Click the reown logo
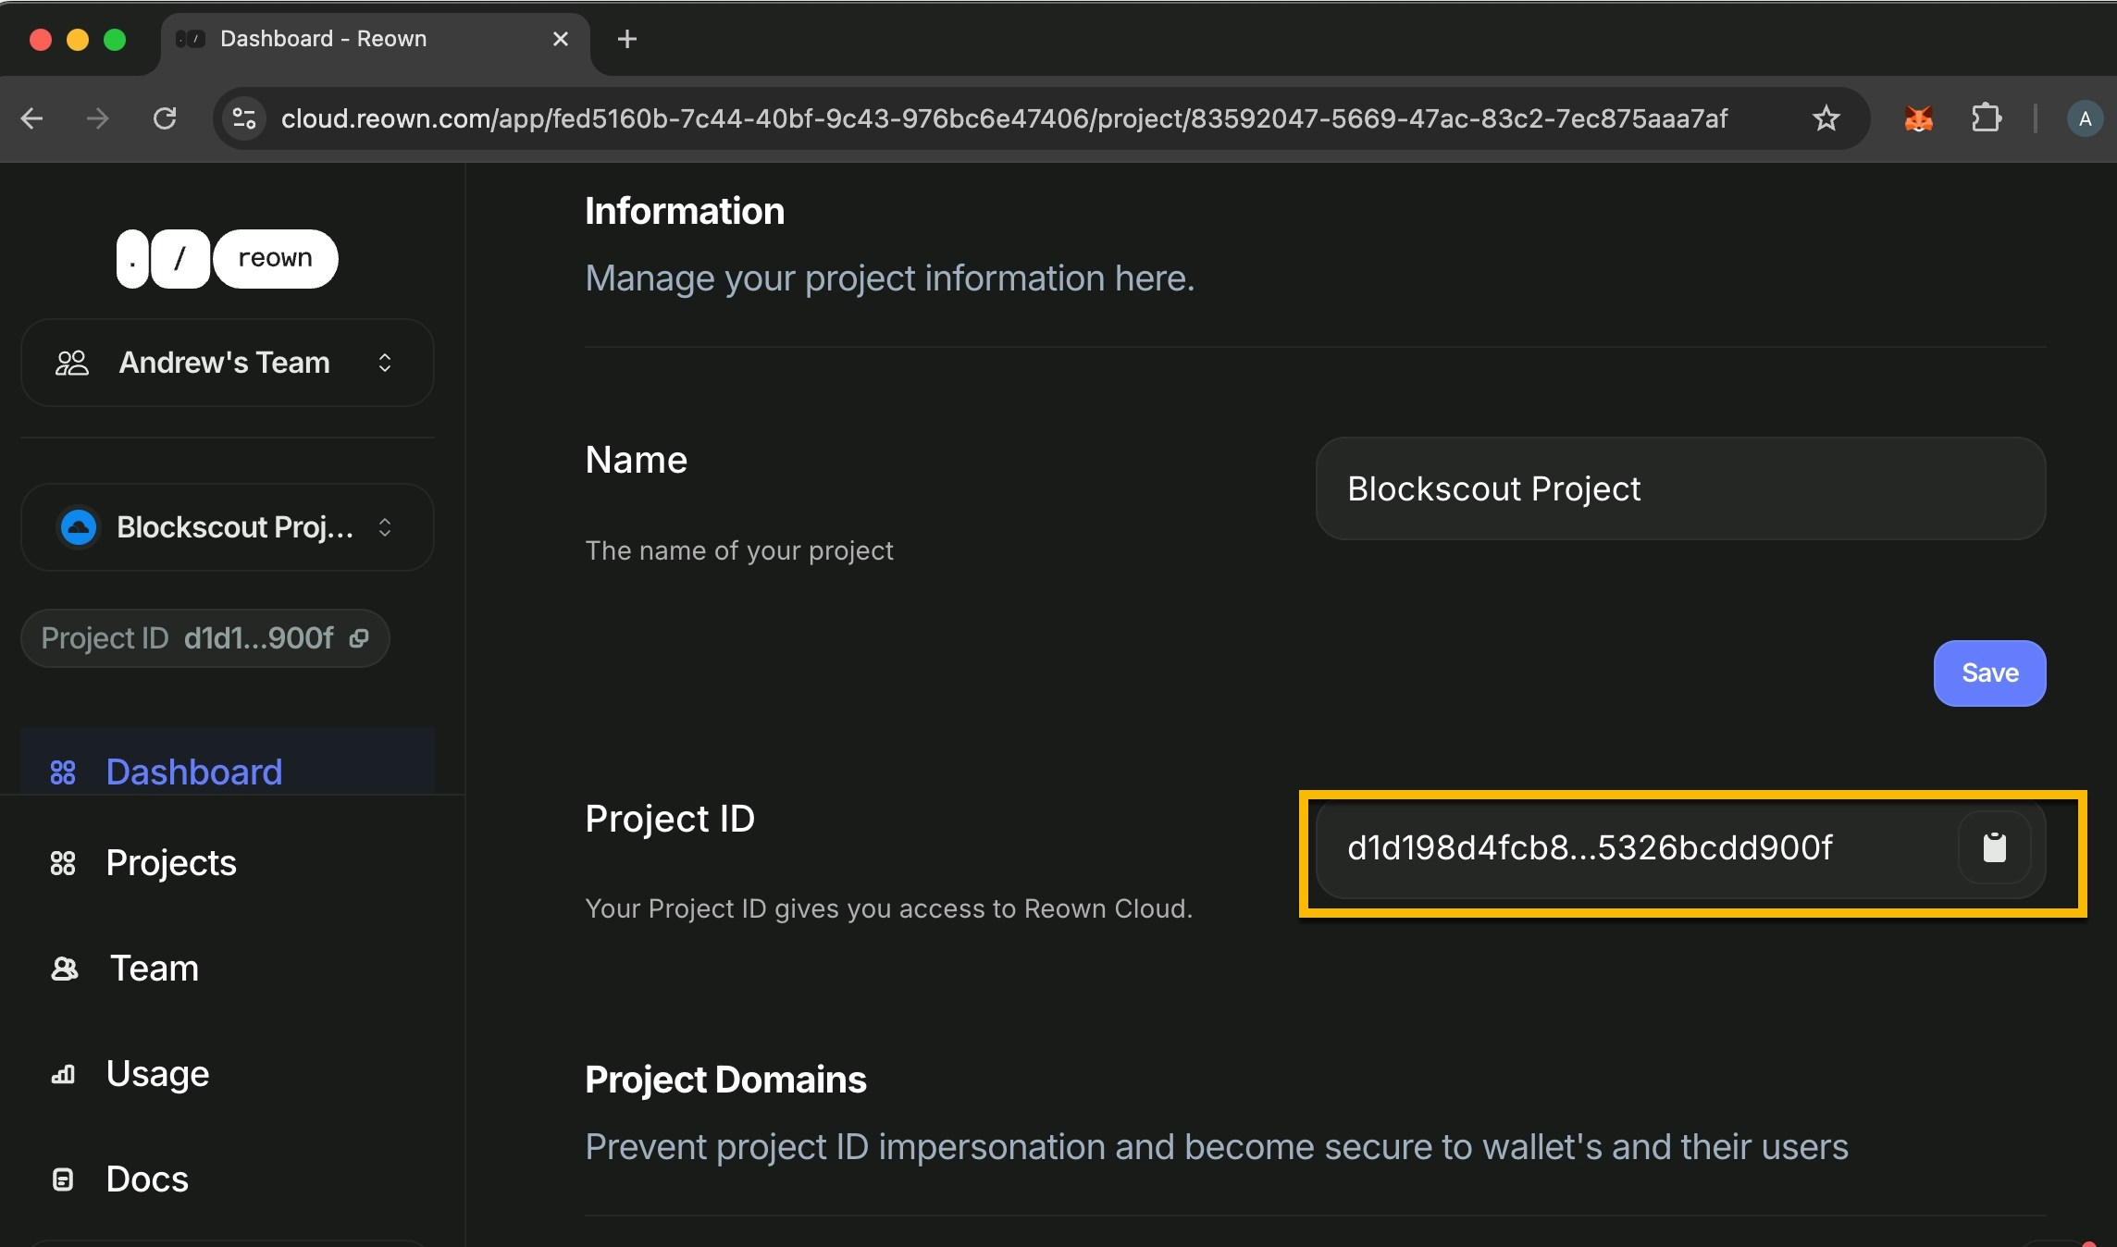Image resolution: width=2117 pixels, height=1247 pixels. 228,259
